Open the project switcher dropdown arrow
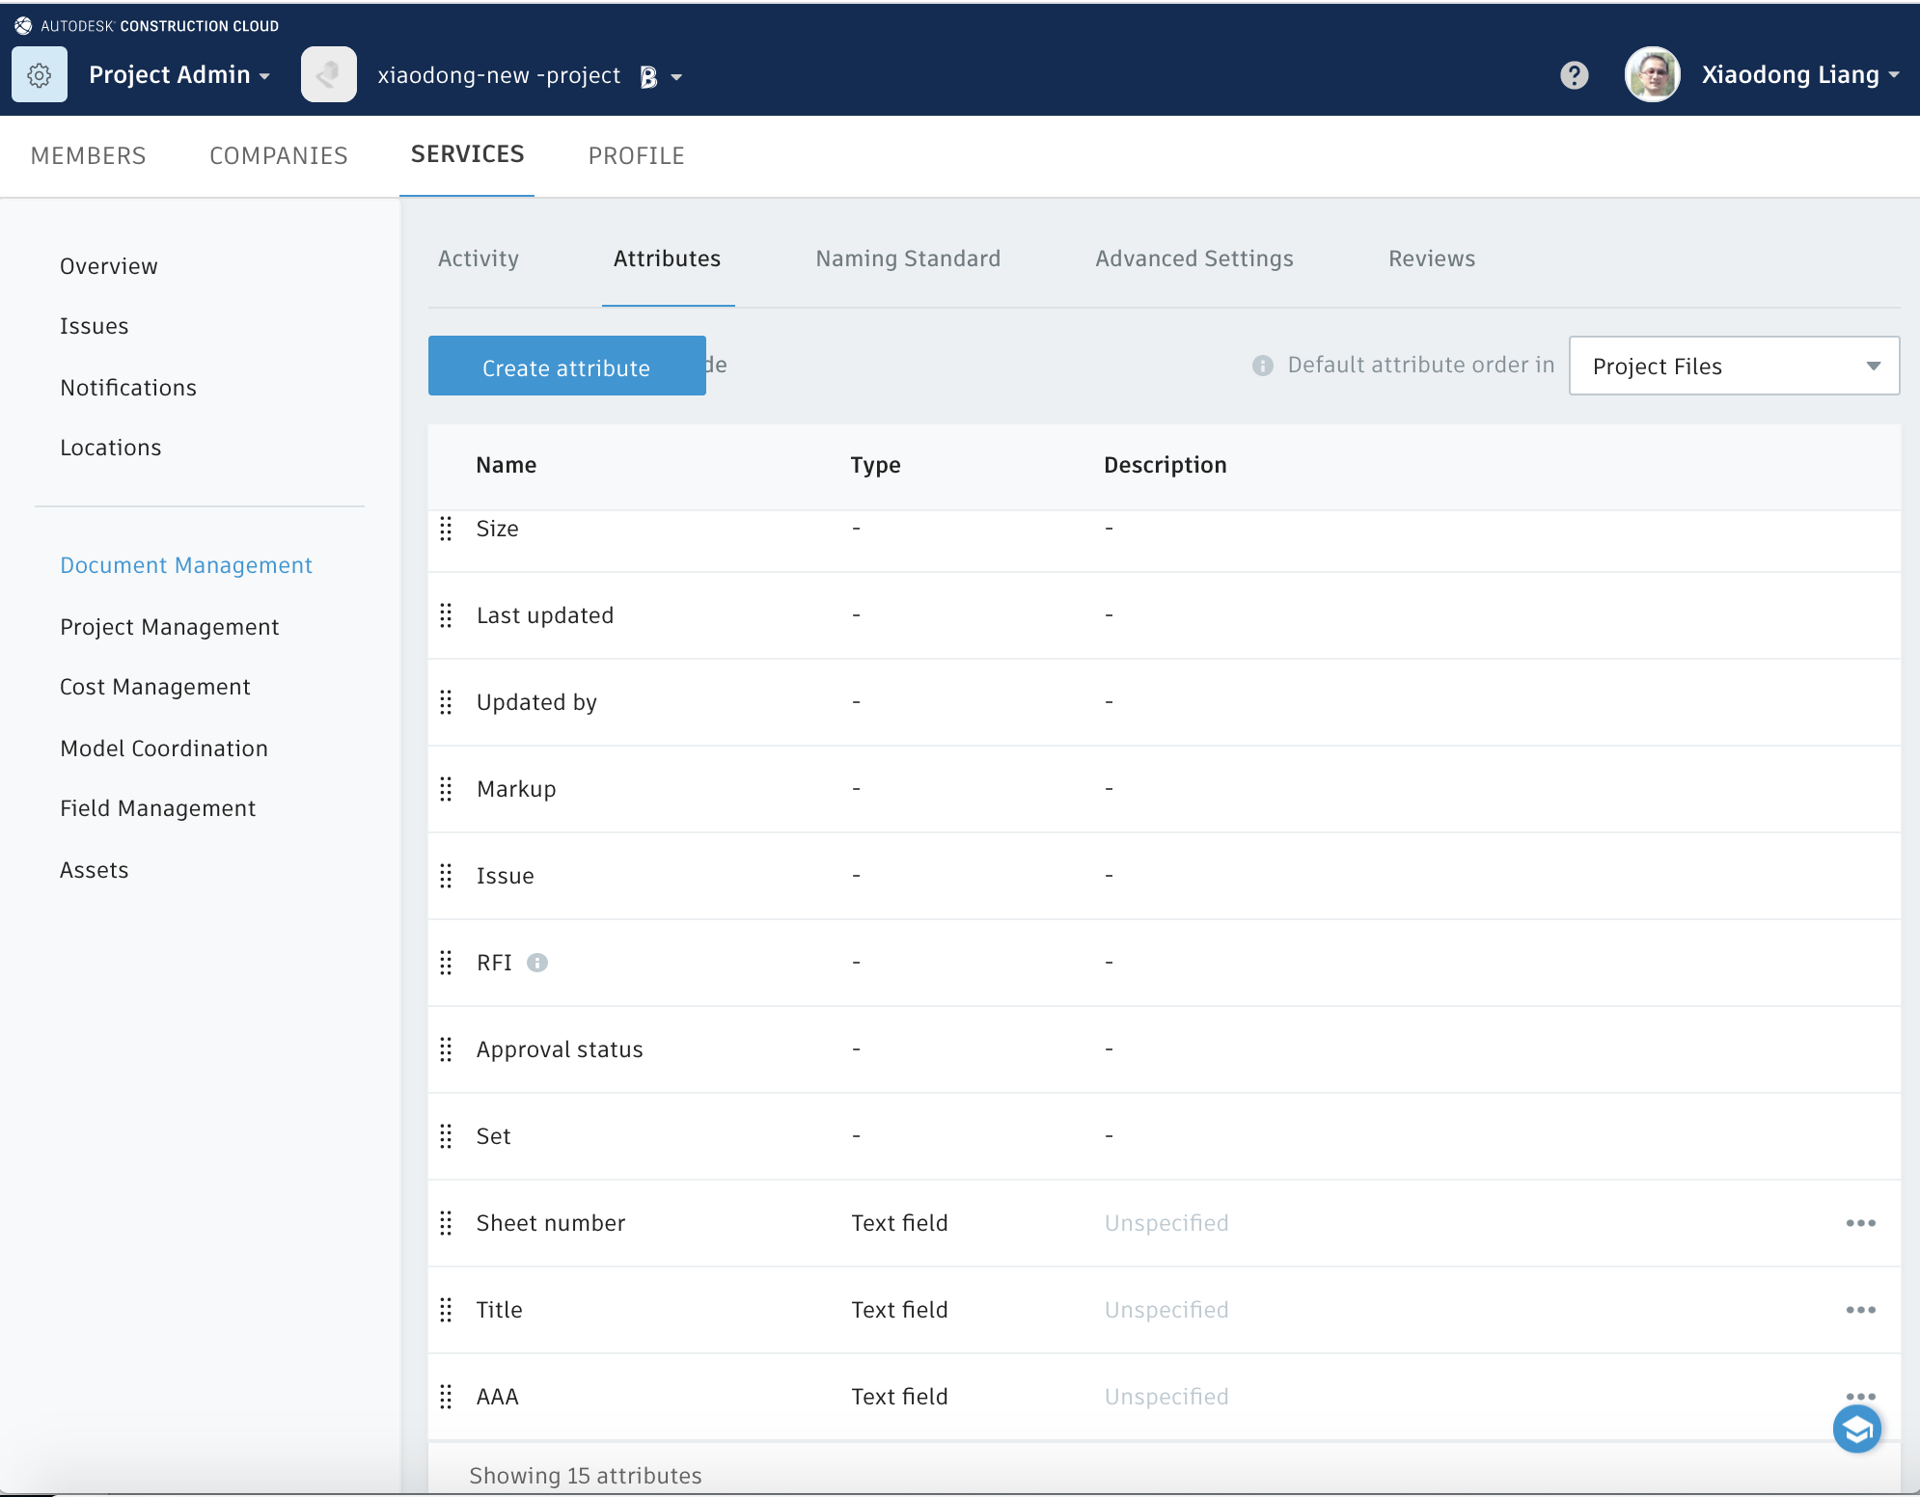Image resolution: width=1920 pixels, height=1497 pixels. click(676, 77)
